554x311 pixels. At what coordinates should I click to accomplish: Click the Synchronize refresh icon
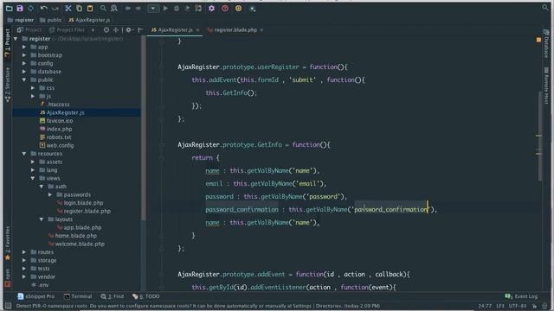(31, 8)
